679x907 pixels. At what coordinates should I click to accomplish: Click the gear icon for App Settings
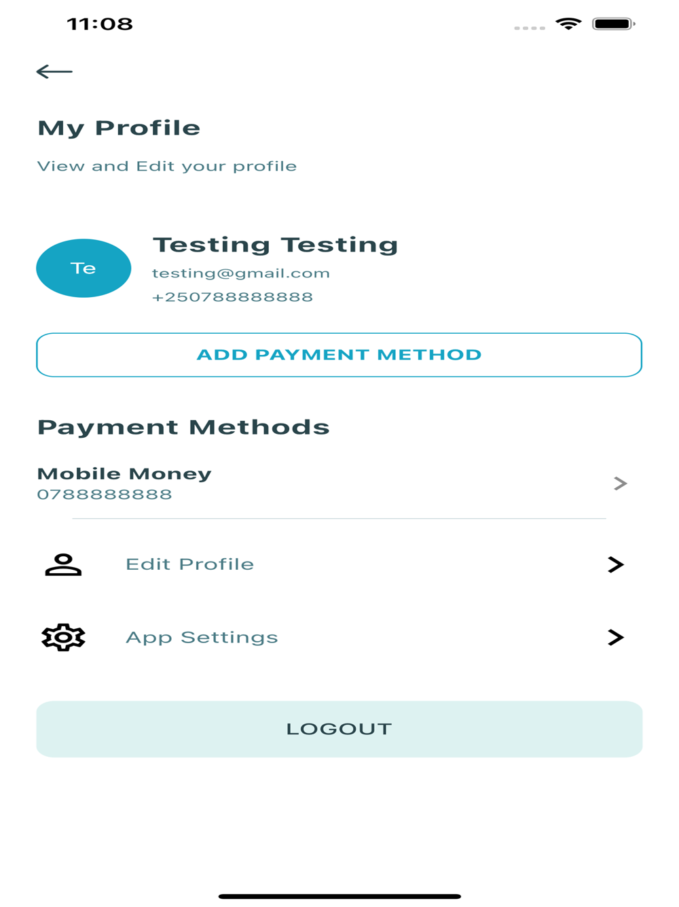(x=63, y=637)
